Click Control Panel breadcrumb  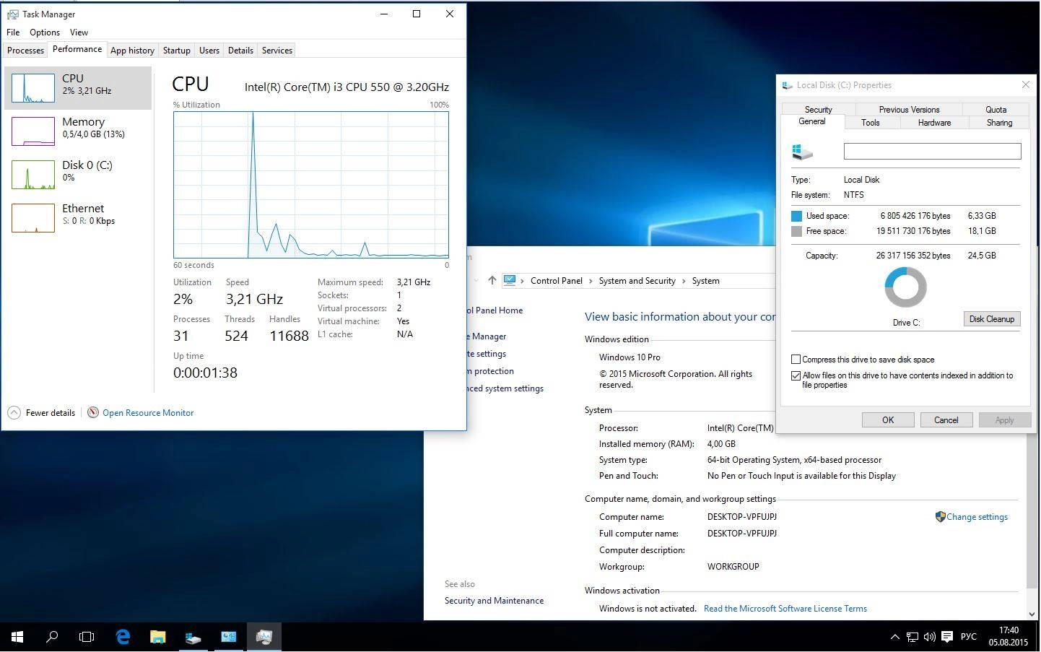click(557, 281)
